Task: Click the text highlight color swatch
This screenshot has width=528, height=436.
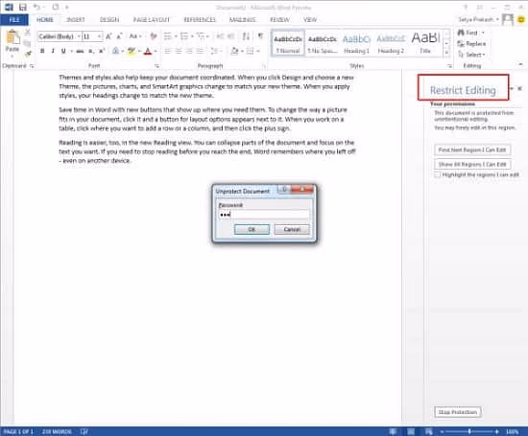Action: pyautogui.click(x=131, y=51)
